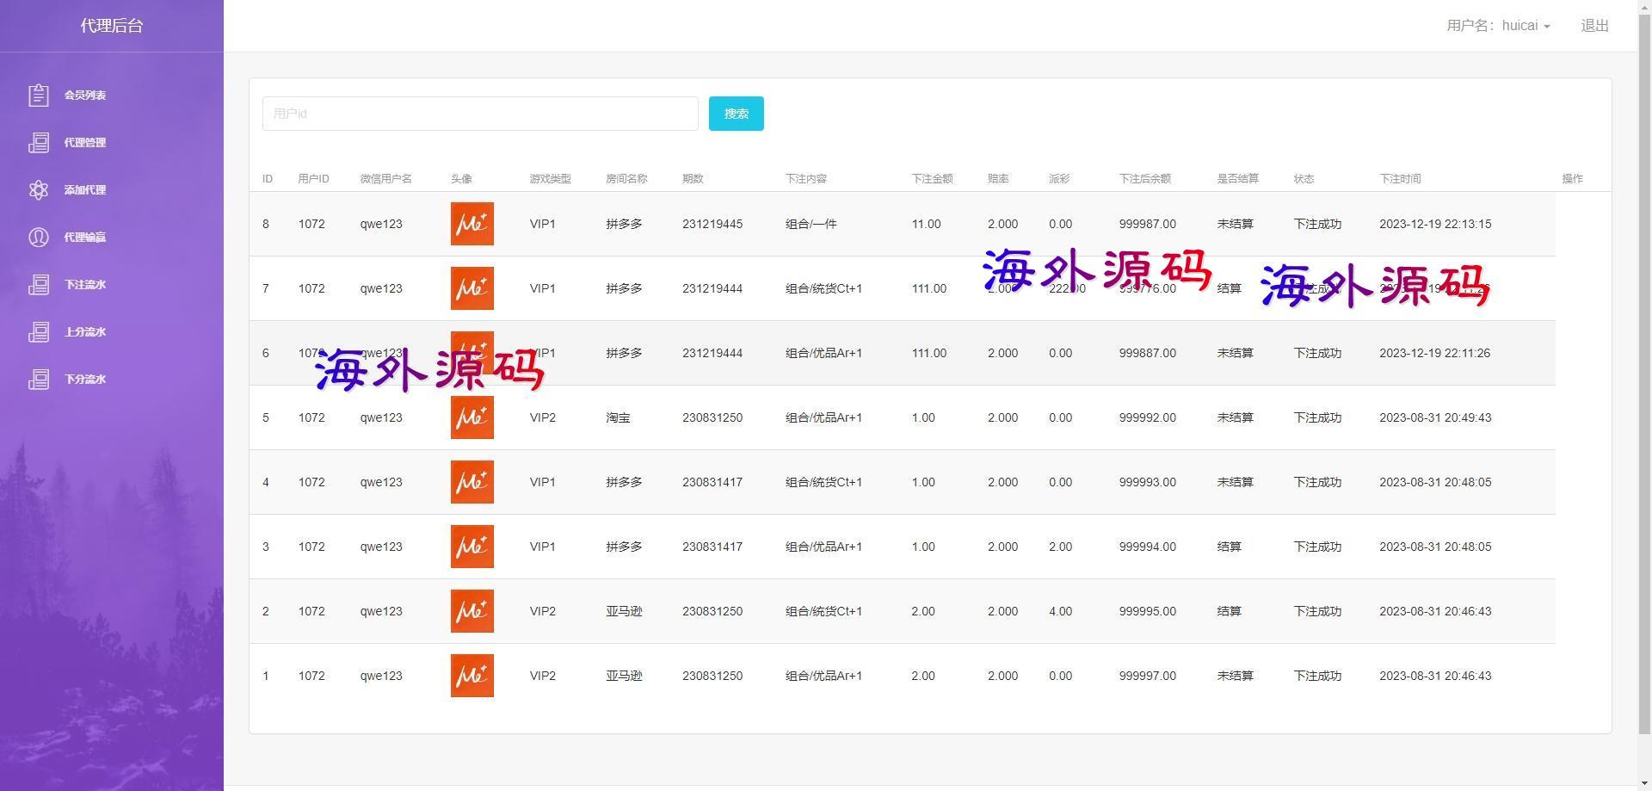Select balance value 999995.00
The image size is (1652, 791).
coord(1147,611)
